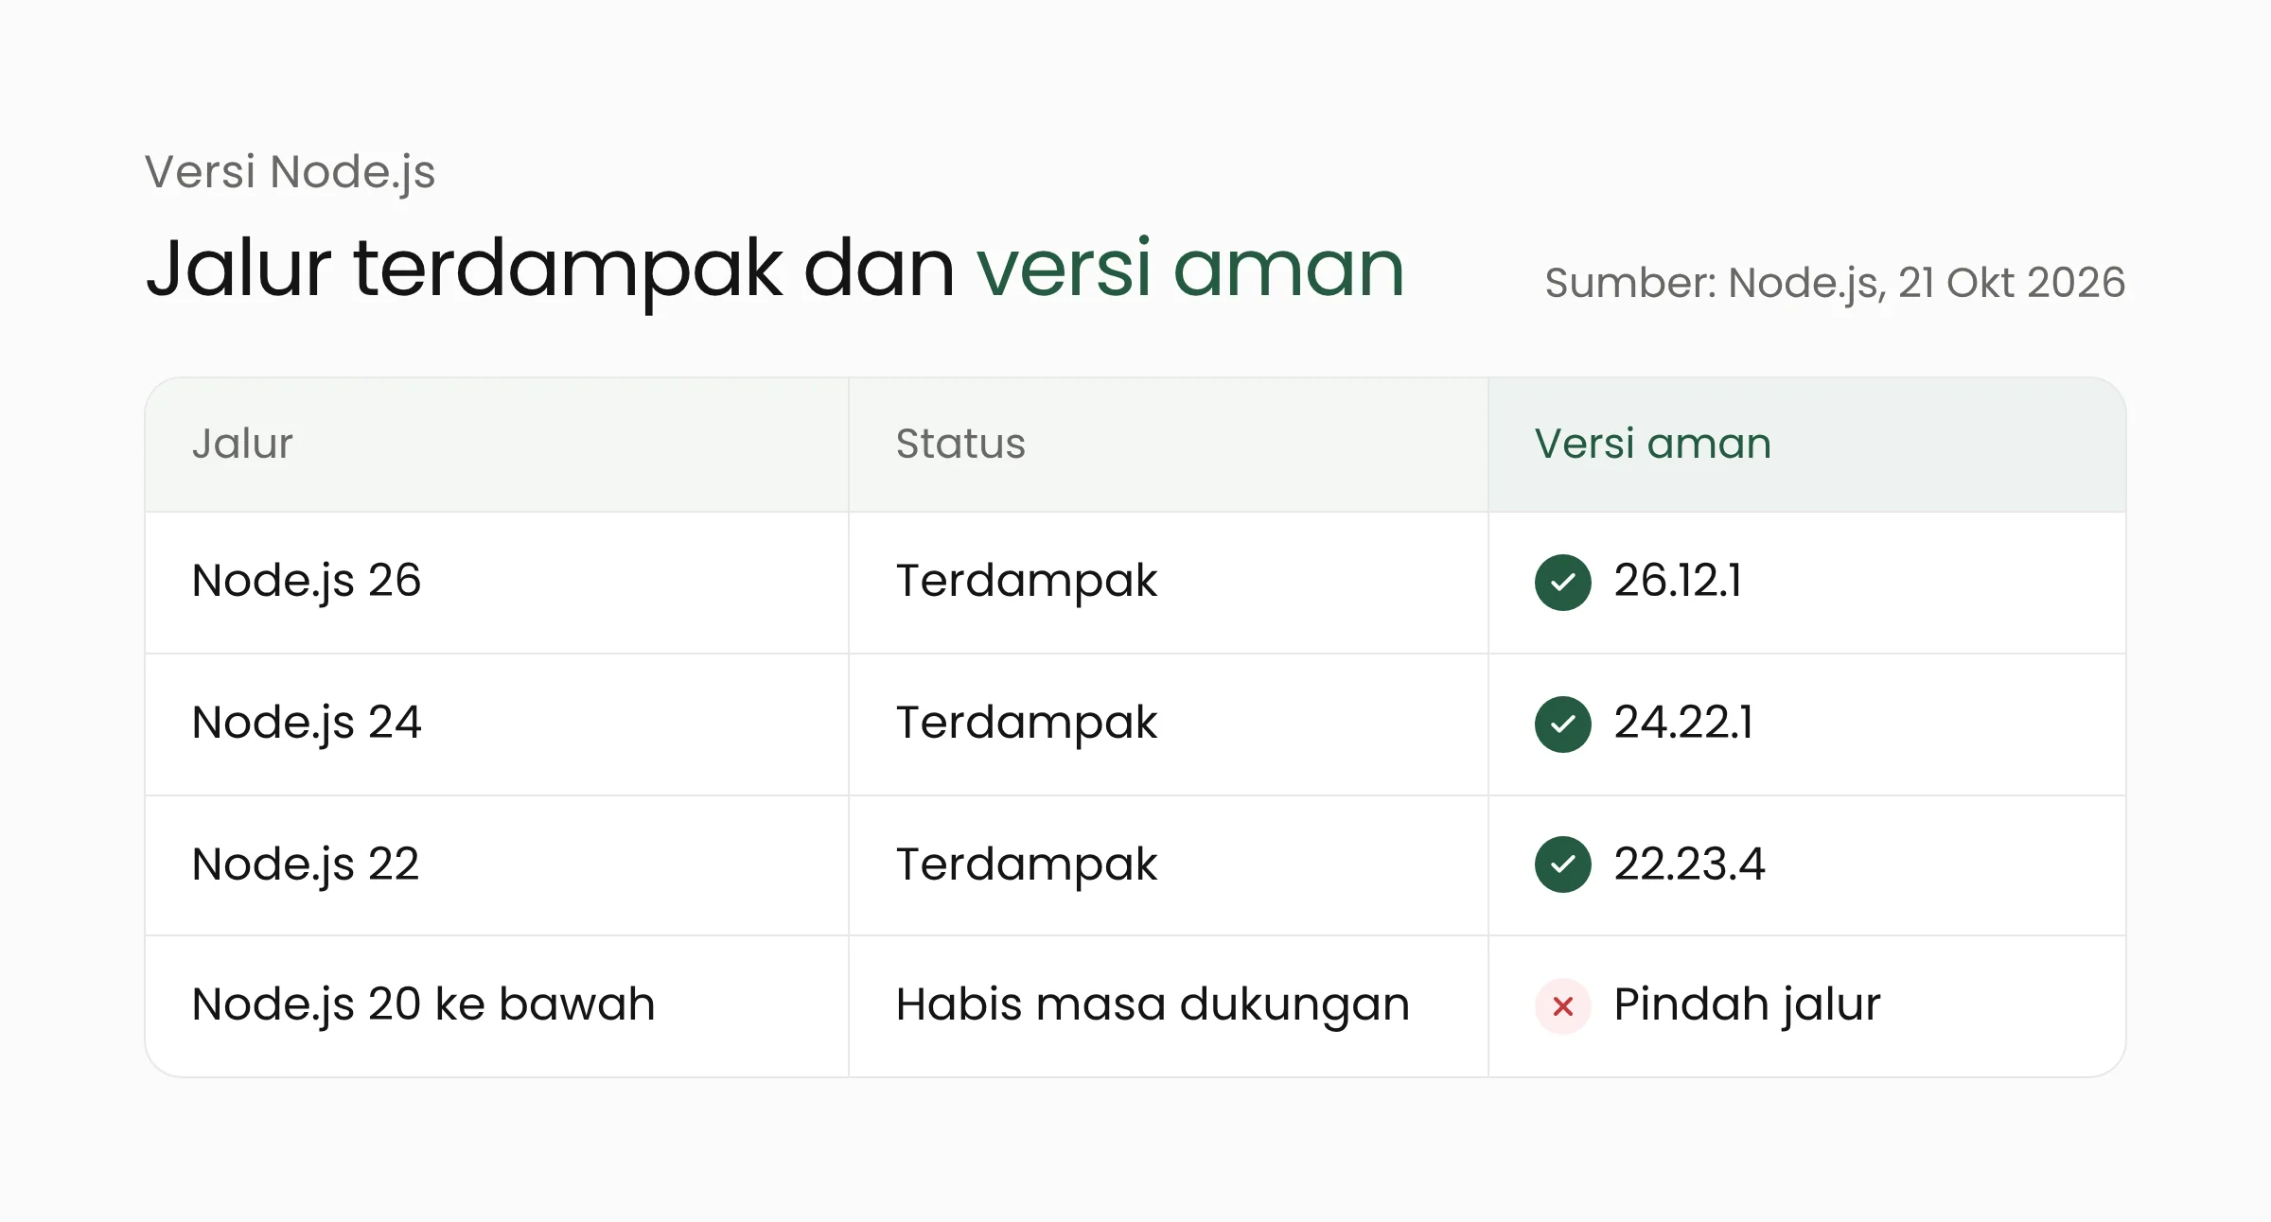2271x1222 pixels.
Task: Select the safe version value '22.23.4'
Action: (1689, 864)
